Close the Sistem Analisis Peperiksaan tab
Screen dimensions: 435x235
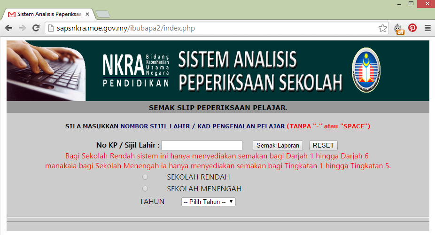(x=87, y=14)
